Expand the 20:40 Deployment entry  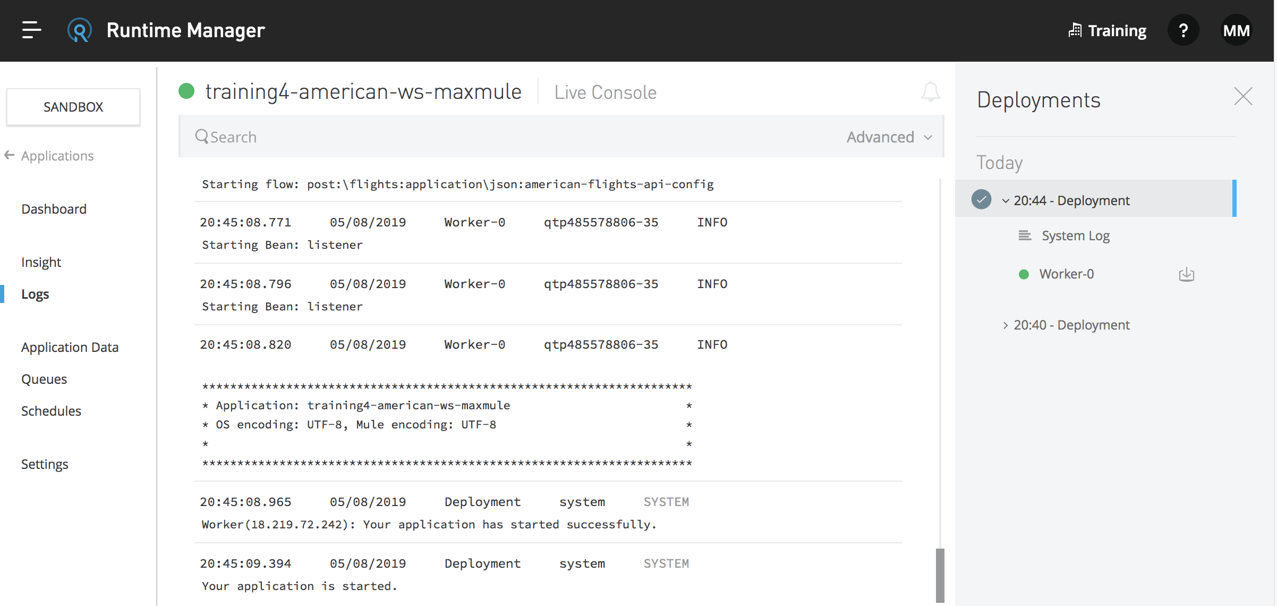tap(1005, 325)
